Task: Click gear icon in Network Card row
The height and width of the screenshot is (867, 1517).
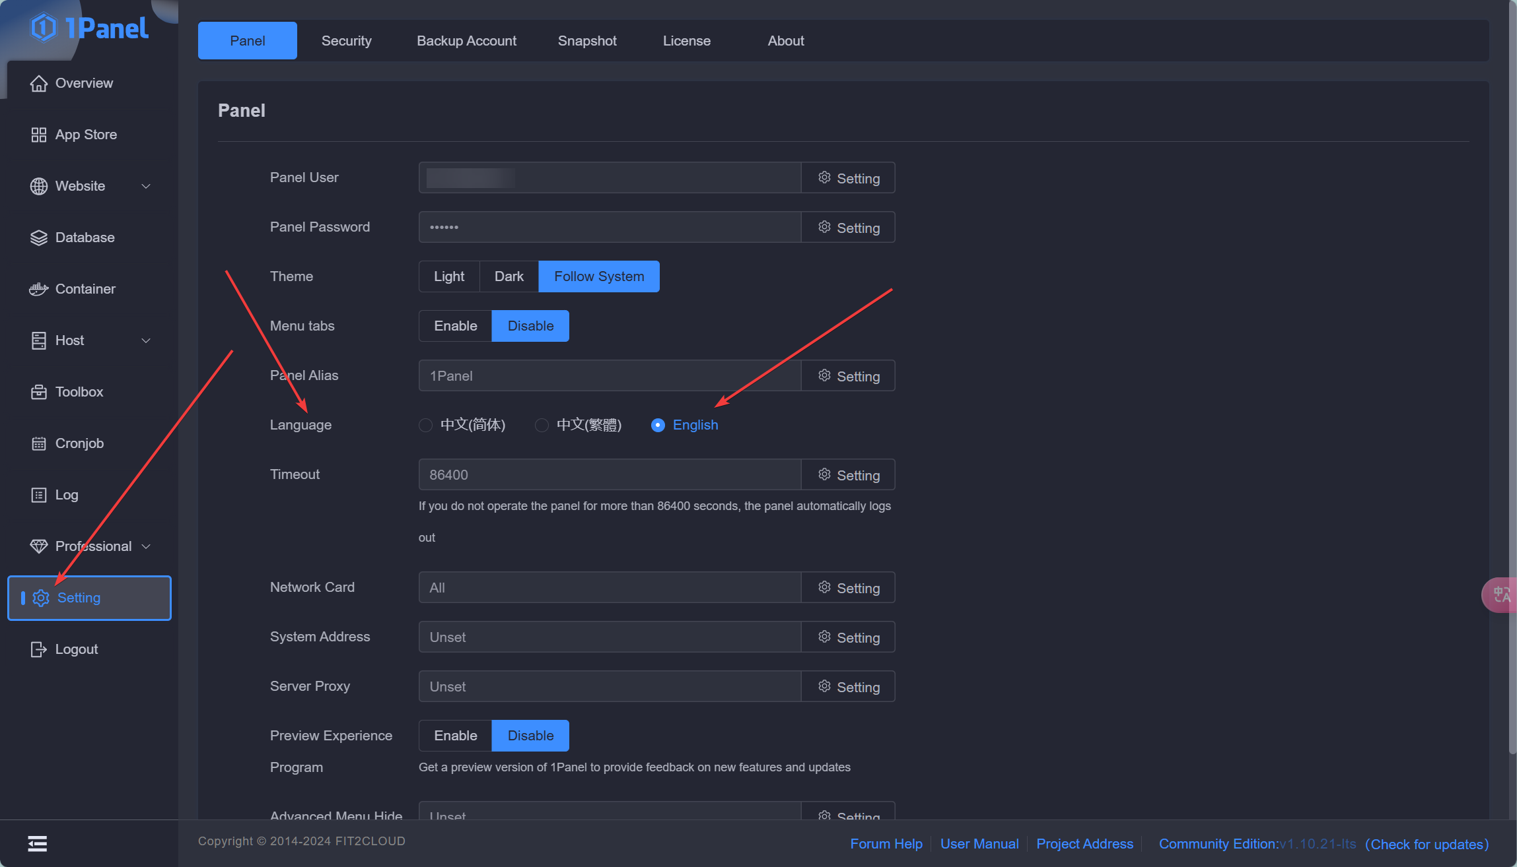Action: click(x=824, y=587)
